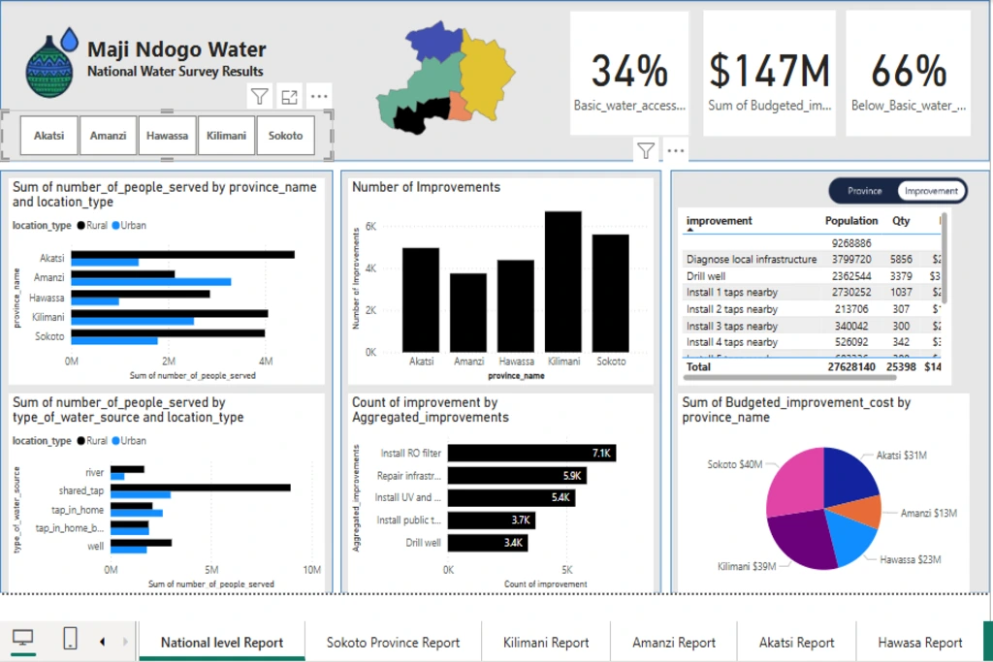Switch to mobile layout view icon
993x662 pixels.
click(70, 639)
